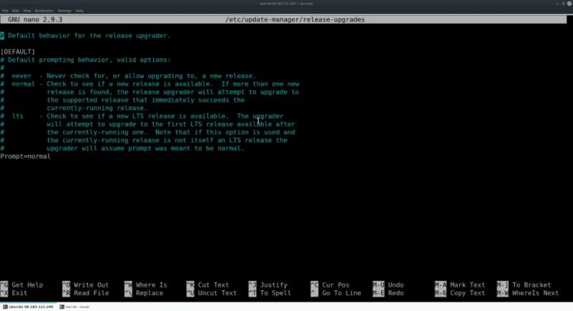Switch to the 68.183.121.209 session tab

click(x=29, y=307)
